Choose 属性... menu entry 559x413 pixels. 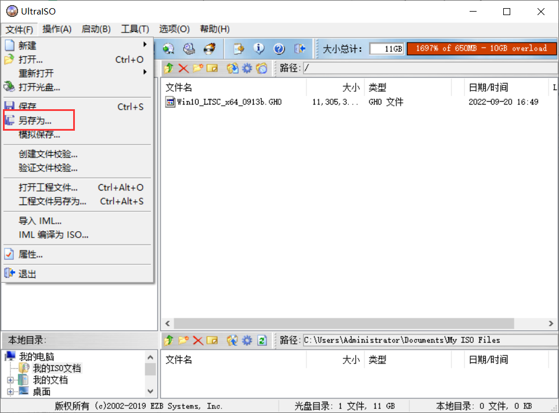77,254
